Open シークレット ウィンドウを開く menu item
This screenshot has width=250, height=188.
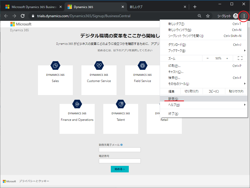204,36
